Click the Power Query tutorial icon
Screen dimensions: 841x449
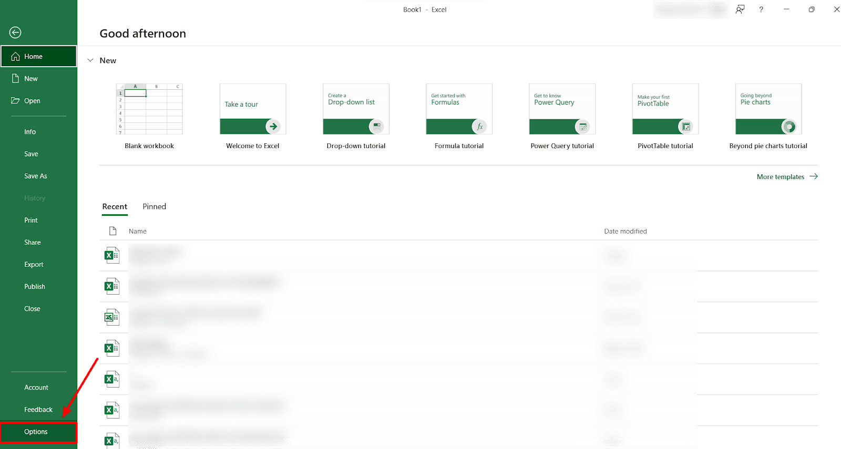582,127
